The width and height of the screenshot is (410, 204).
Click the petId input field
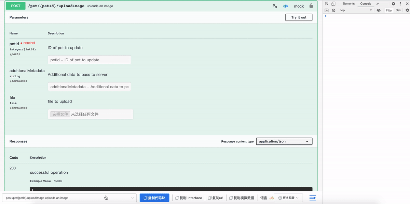coord(89,60)
